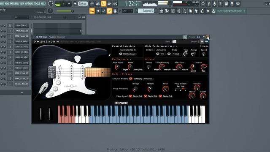Open the second Pkup Type Single Coil dropdown
This screenshot has width=270, height=152.
click(x=151, y=96)
